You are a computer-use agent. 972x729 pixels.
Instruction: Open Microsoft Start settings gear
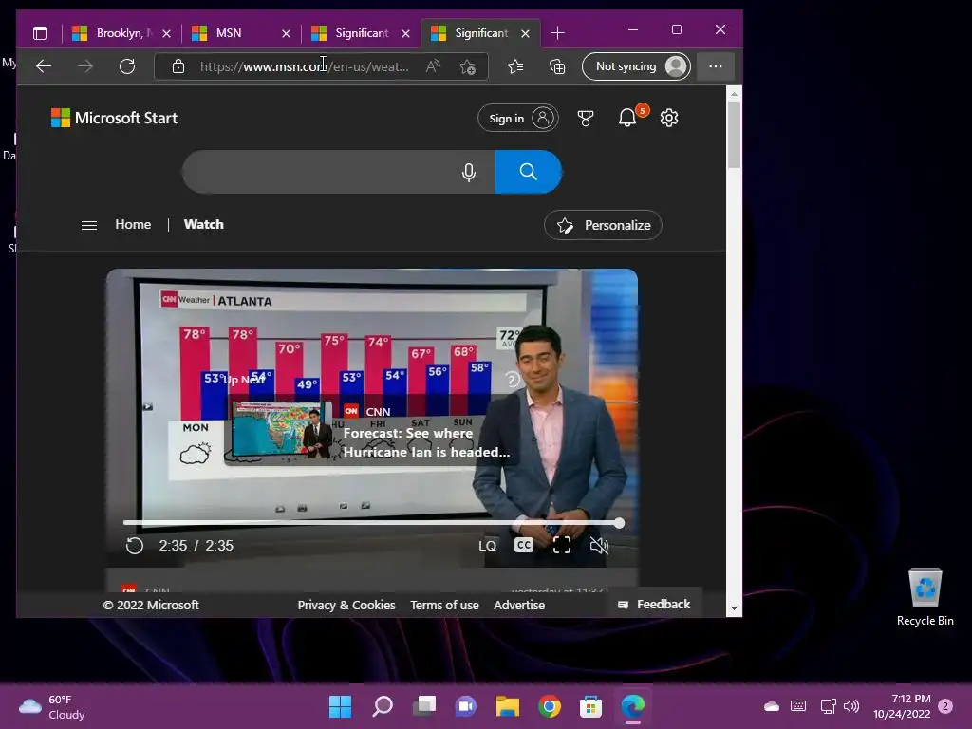click(669, 118)
